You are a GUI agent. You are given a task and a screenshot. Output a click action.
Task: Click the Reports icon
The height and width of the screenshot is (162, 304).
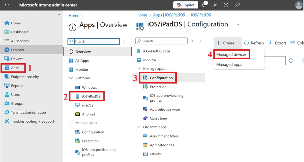click(7, 85)
